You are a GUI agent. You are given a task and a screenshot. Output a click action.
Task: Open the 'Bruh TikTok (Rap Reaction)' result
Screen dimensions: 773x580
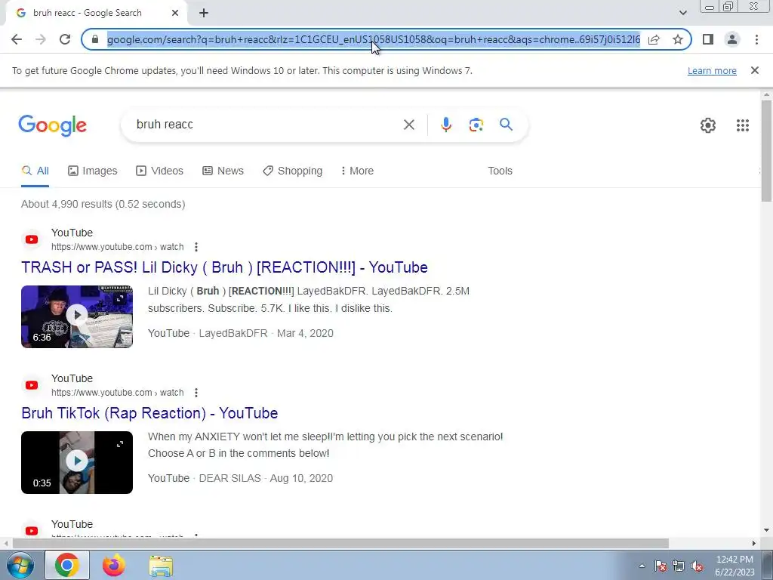(149, 413)
